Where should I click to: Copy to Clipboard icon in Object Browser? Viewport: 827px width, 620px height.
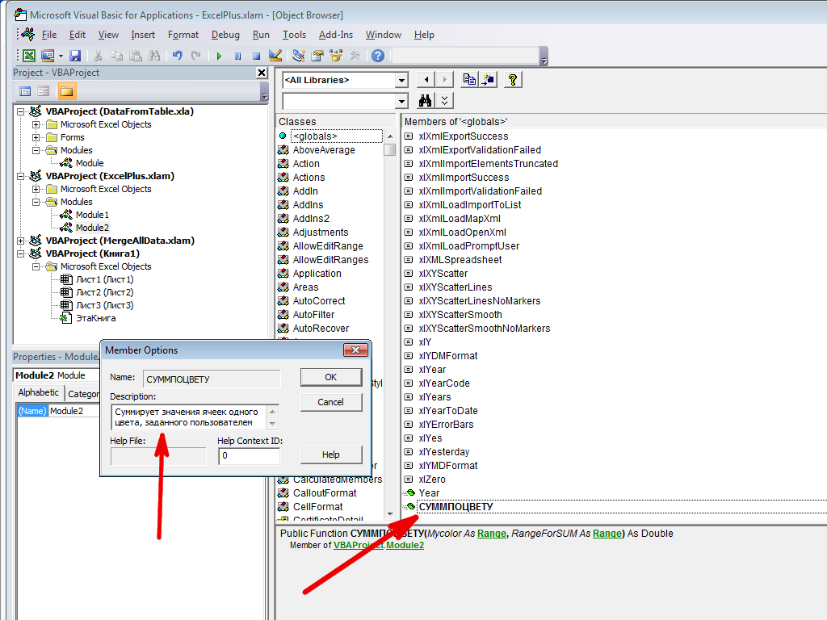469,80
